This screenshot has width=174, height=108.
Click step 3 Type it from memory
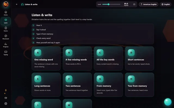(45, 34)
